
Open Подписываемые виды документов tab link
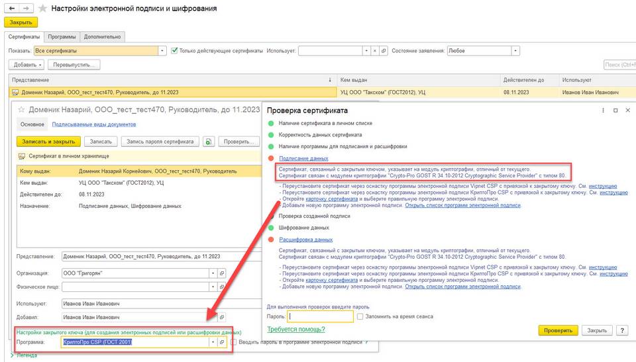(93, 124)
